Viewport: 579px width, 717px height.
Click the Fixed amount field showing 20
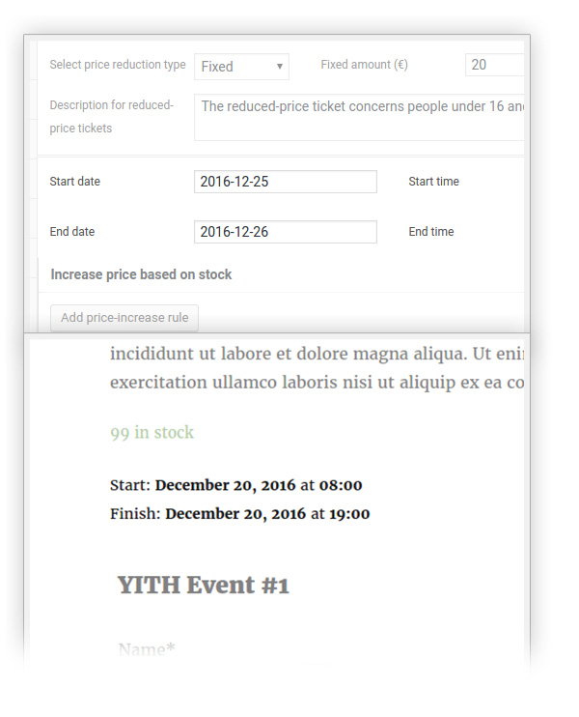[x=494, y=66]
